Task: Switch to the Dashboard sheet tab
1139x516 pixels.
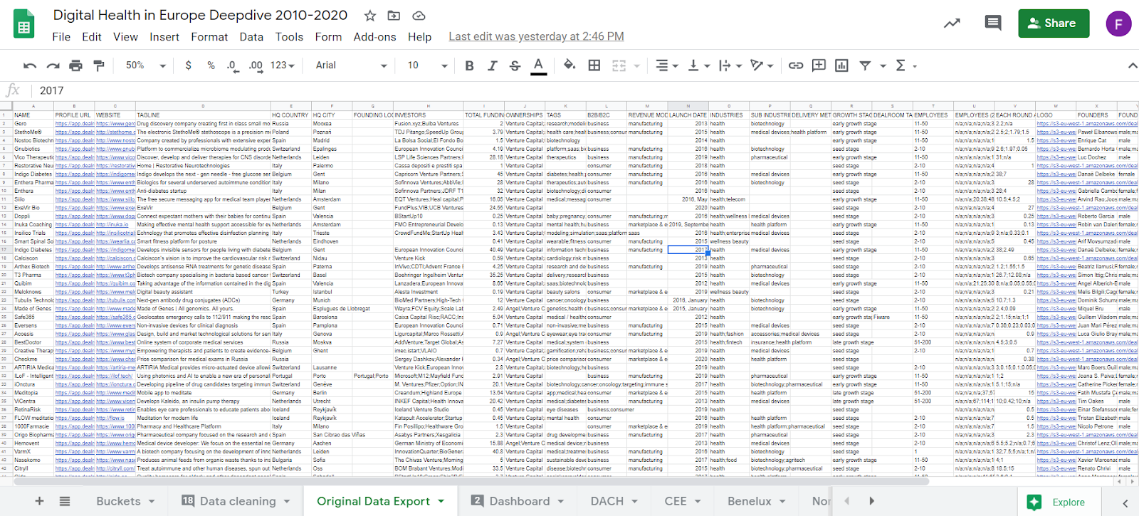Action: click(x=518, y=501)
